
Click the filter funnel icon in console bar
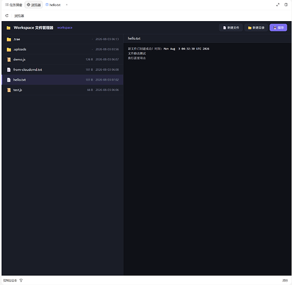point(21,280)
